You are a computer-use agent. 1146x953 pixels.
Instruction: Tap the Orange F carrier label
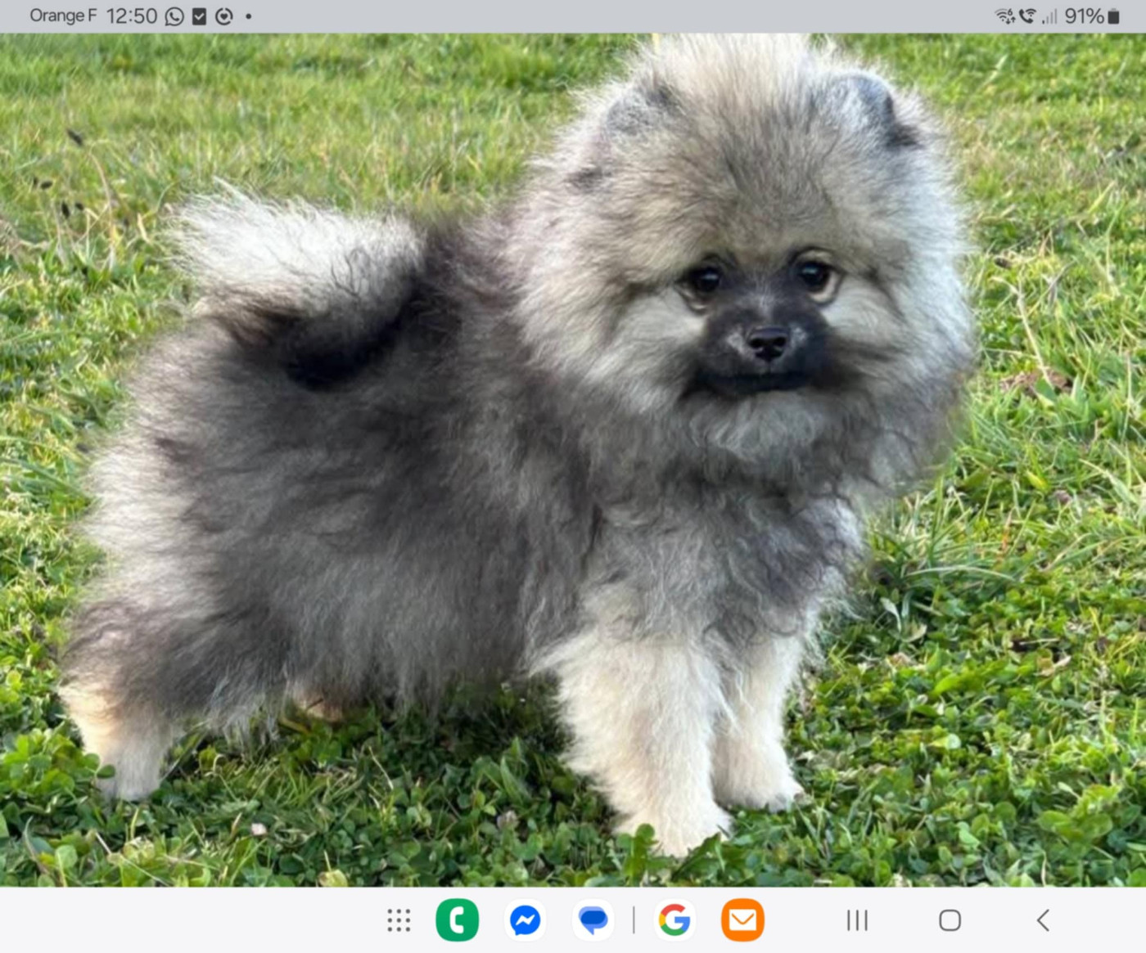(x=62, y=16)
